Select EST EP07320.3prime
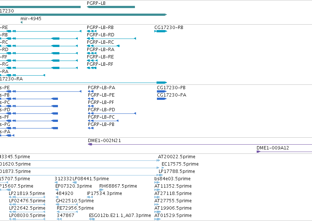The height and width of the screenshot is (221, 312). 74,186
